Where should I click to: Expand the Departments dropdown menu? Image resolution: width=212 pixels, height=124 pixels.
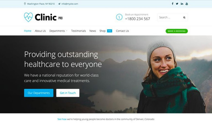(x=58, y=31)
